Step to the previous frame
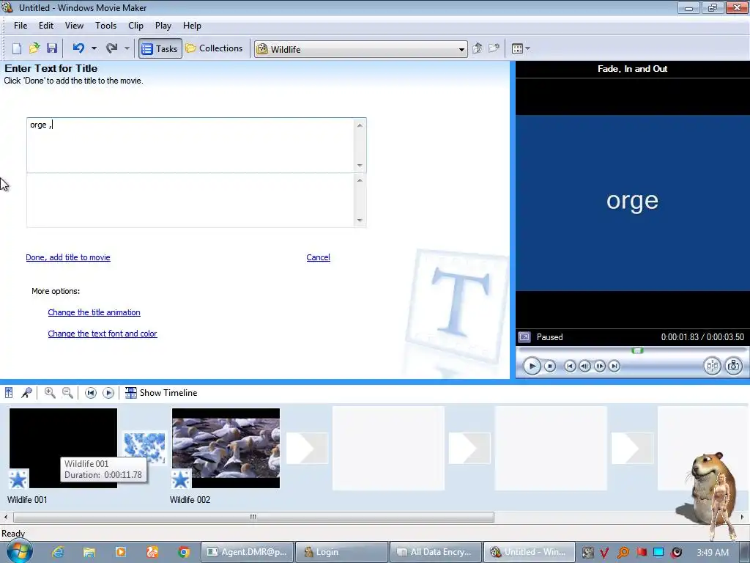This screenshot has width=750, height=563. point(584,367)
